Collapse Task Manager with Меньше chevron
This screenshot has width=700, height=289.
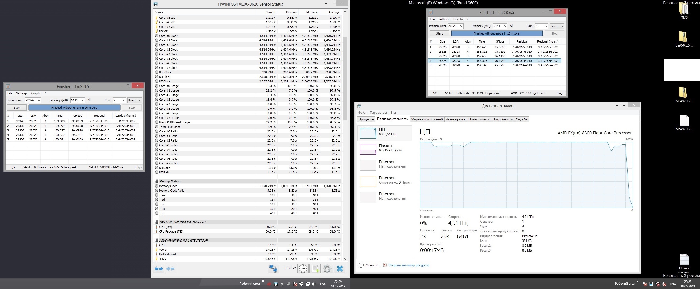click(x=361, y=265)
